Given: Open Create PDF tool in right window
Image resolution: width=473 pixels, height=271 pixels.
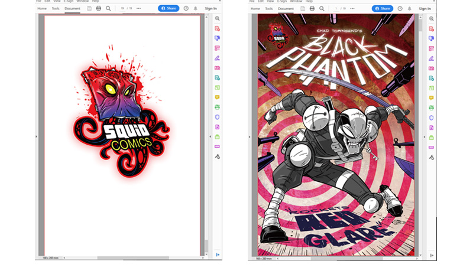Looking at the screenshot, I should point(432,28).
